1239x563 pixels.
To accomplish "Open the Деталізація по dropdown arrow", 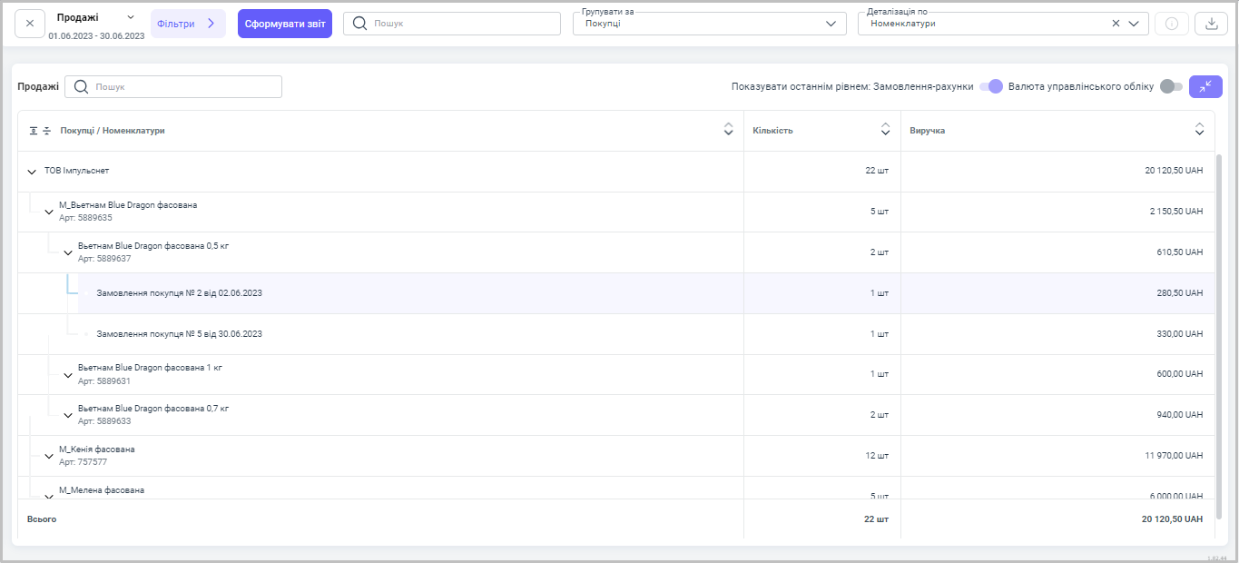I will click(1134, 24).
